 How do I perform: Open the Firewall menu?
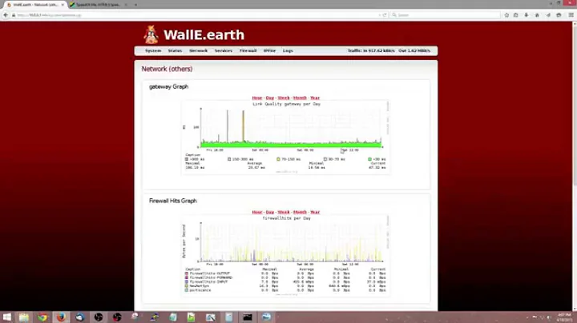coord(248,50)
